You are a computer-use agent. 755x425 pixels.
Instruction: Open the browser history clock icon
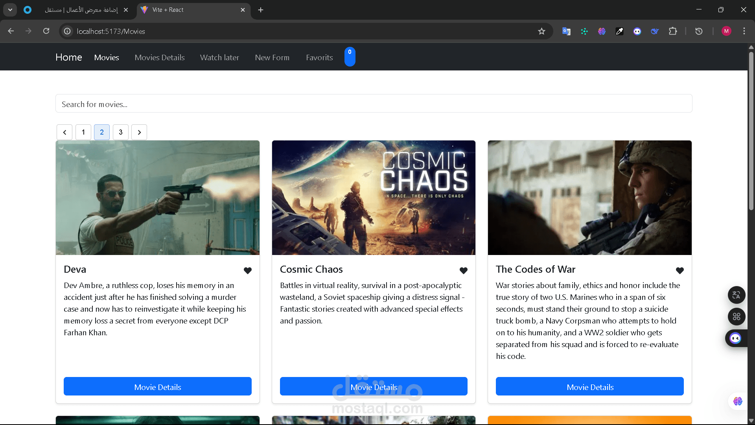click(x=699, y=31)
